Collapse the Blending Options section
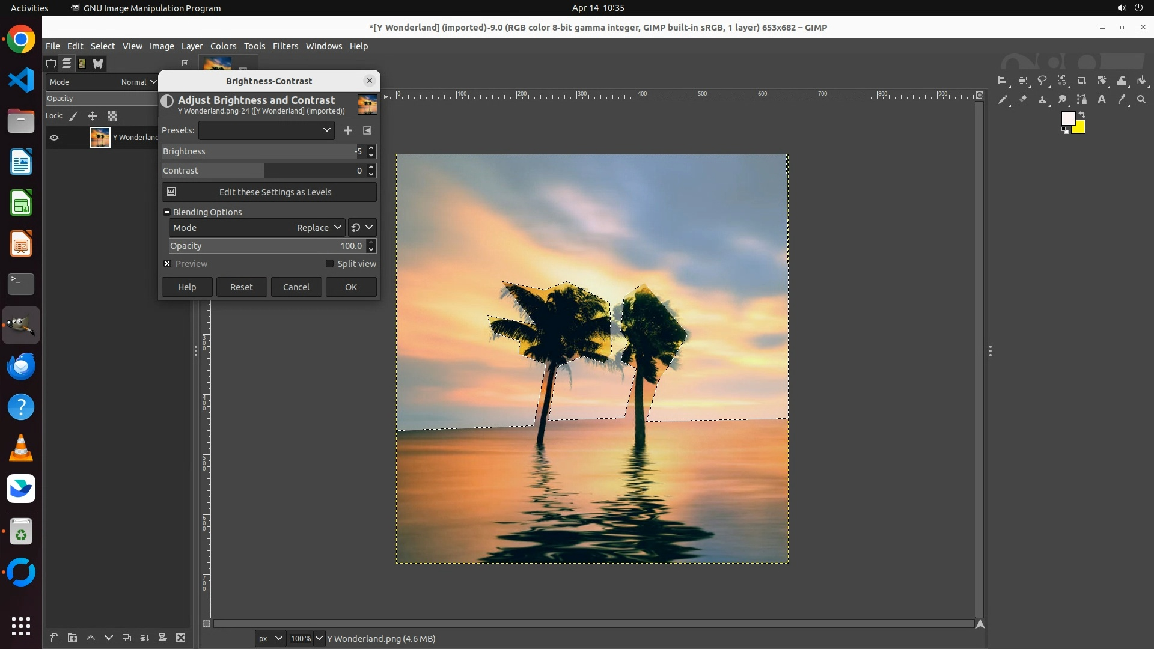The image size is (1154, 649). pyautogui.click(x=166, y=212)
